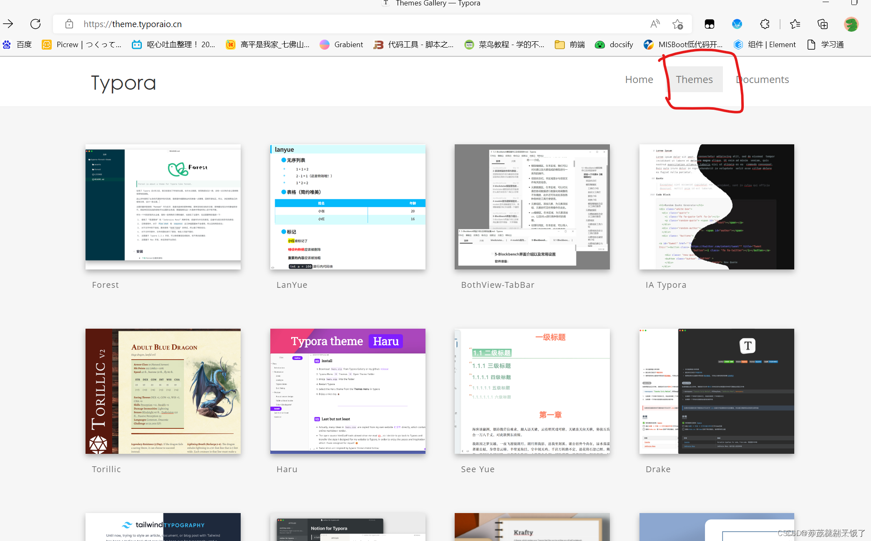Screen dimensions: 871x541
Task: Click the BothView-TabBar theme title
Action: [x=498, y=285]
